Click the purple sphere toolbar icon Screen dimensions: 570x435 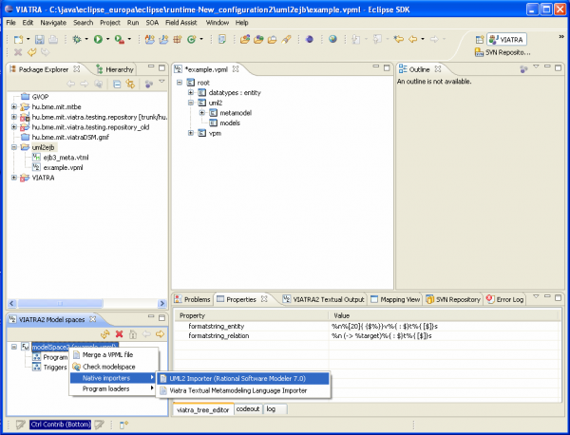(310, 39)
